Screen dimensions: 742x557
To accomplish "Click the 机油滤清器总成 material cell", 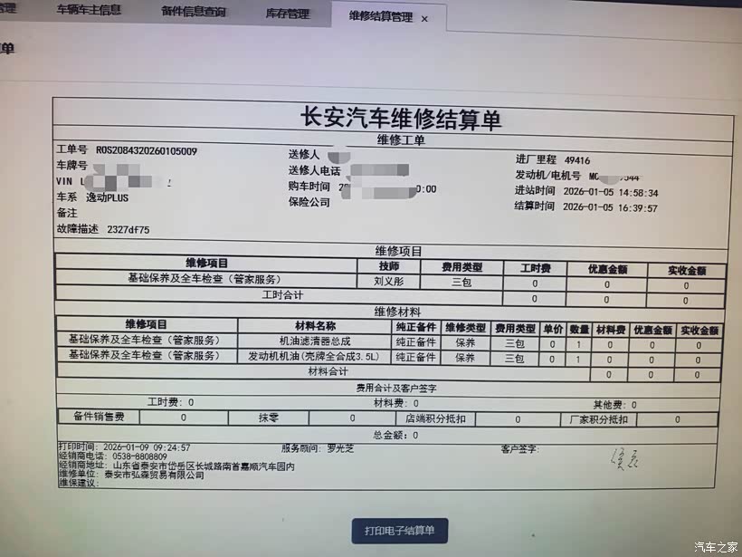I will pos(315,341).
